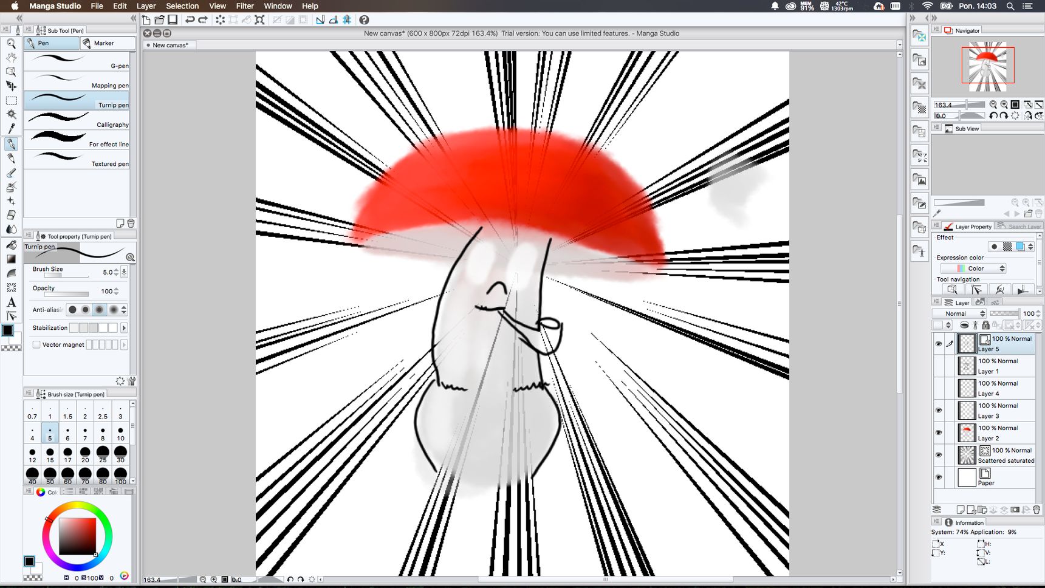Toggle visibility of Scattered saturated layer
Image resolution: width=1045 pixels, height=588 pixels.
tap(938, 455)
